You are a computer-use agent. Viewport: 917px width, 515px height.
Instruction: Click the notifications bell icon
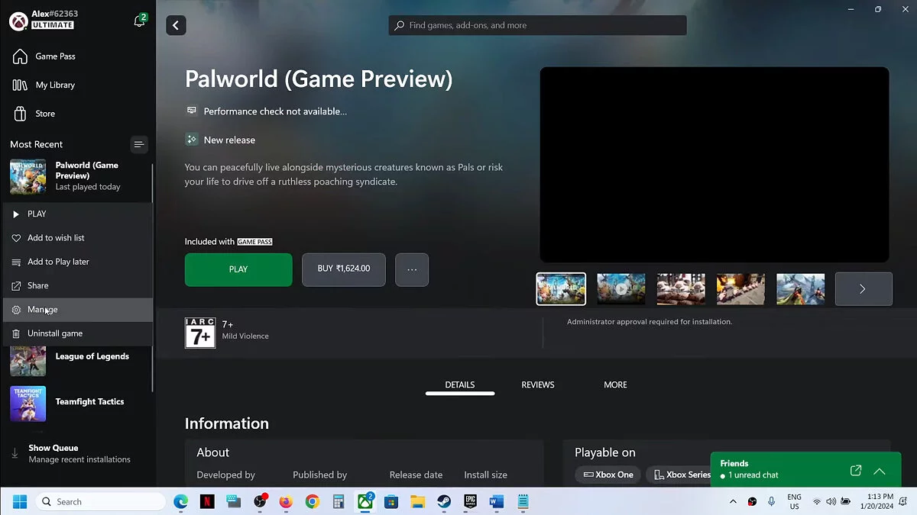139,21
